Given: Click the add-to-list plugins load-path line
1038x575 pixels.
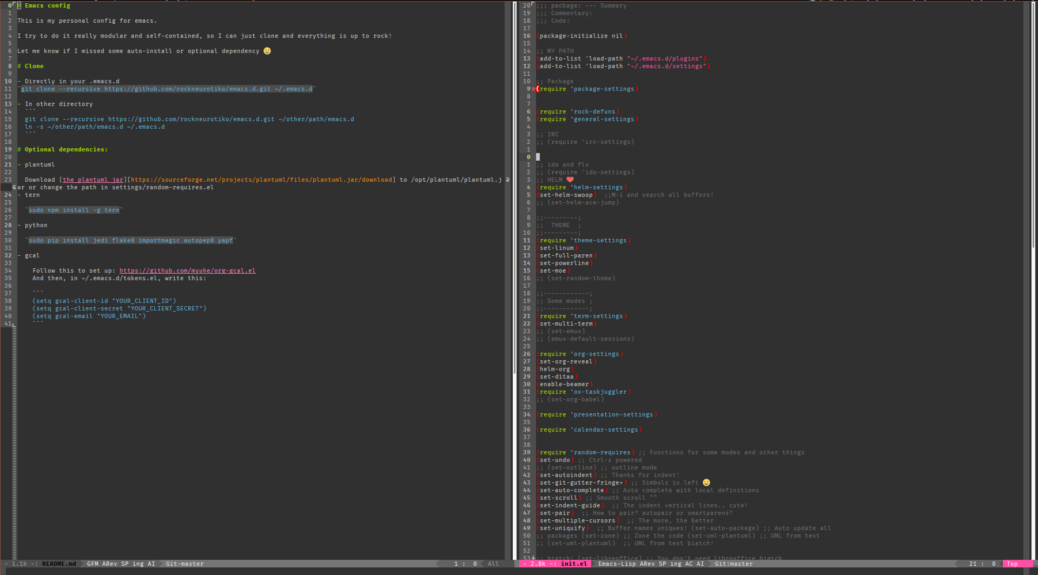Looking at the screenshot, I should point(621,58).
